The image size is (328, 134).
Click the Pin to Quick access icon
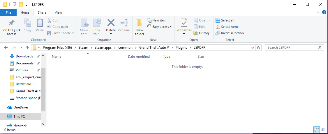coord(11,23)
